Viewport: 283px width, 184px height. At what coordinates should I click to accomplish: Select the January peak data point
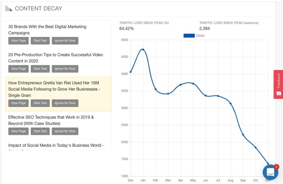coord(143,49)
